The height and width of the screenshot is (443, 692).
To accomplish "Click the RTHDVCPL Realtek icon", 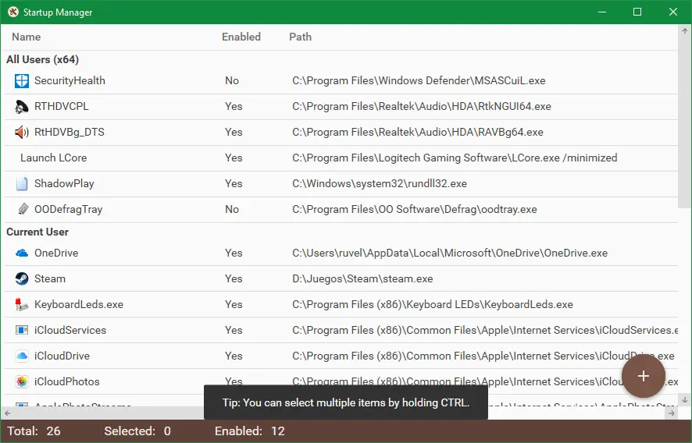I will pyautogui.click(x=22, y=106).
